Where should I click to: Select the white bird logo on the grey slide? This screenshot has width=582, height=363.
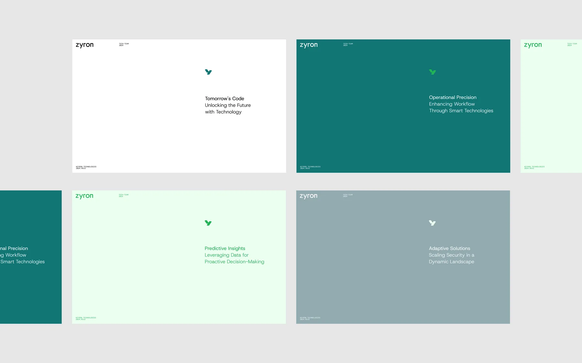(x=432, y=223)
